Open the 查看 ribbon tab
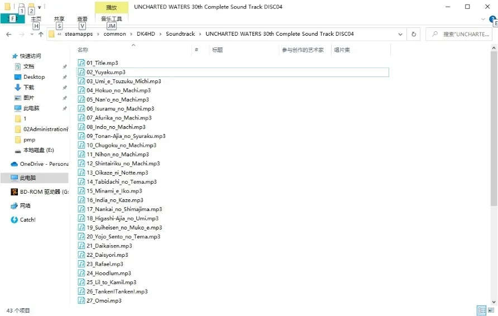The width and height of the screenshot is (498, 316). 82,19
